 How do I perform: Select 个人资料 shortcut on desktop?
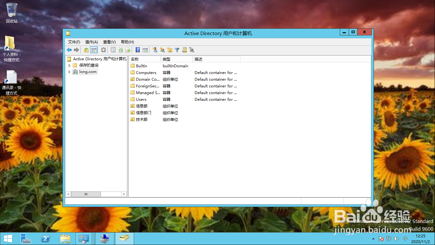coord(11,49)
